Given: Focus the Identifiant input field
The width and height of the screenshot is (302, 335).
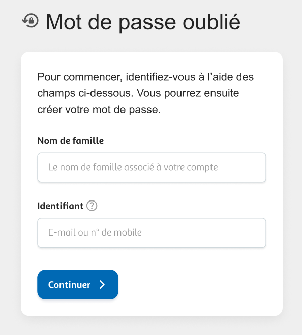Looking at the screenshot, I should coord(152,232).
